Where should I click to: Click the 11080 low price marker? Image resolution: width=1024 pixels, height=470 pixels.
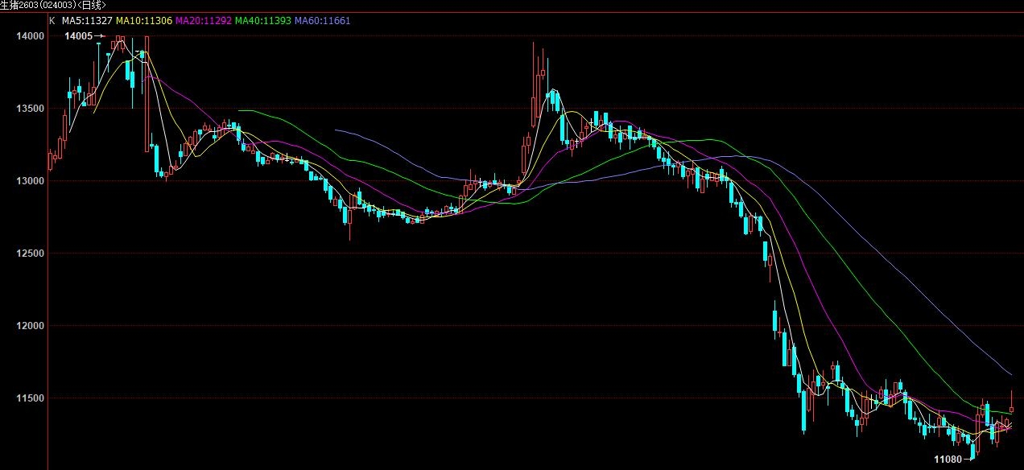tap(948, 459)
